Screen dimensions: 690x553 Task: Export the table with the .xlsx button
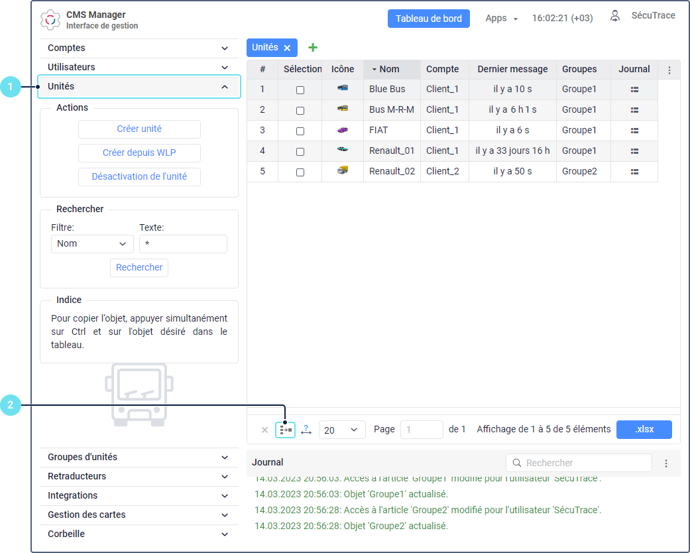tap(644, 430)
